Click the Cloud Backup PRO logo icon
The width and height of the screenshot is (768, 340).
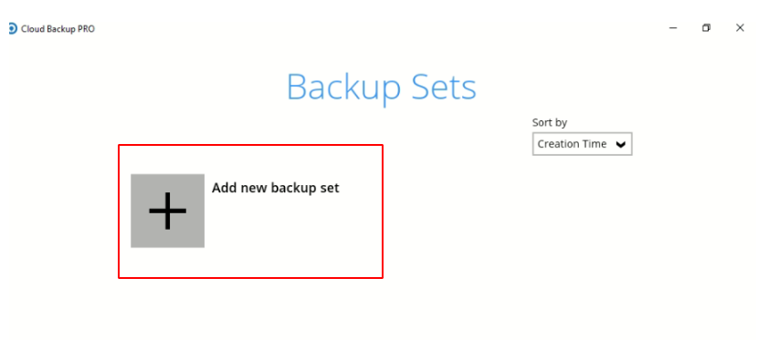[x=13, y=29]
